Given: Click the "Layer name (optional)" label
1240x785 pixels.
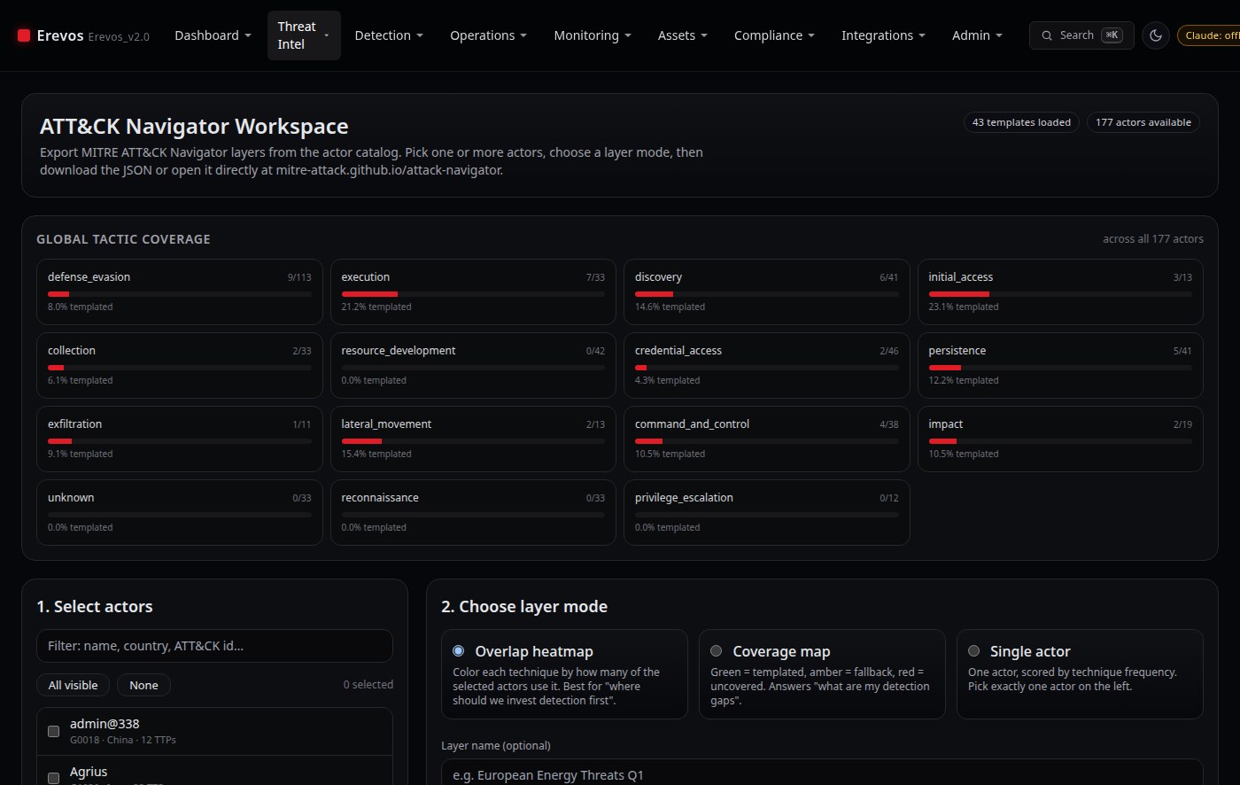Looking at the screenshot, I should click(496, 745).
